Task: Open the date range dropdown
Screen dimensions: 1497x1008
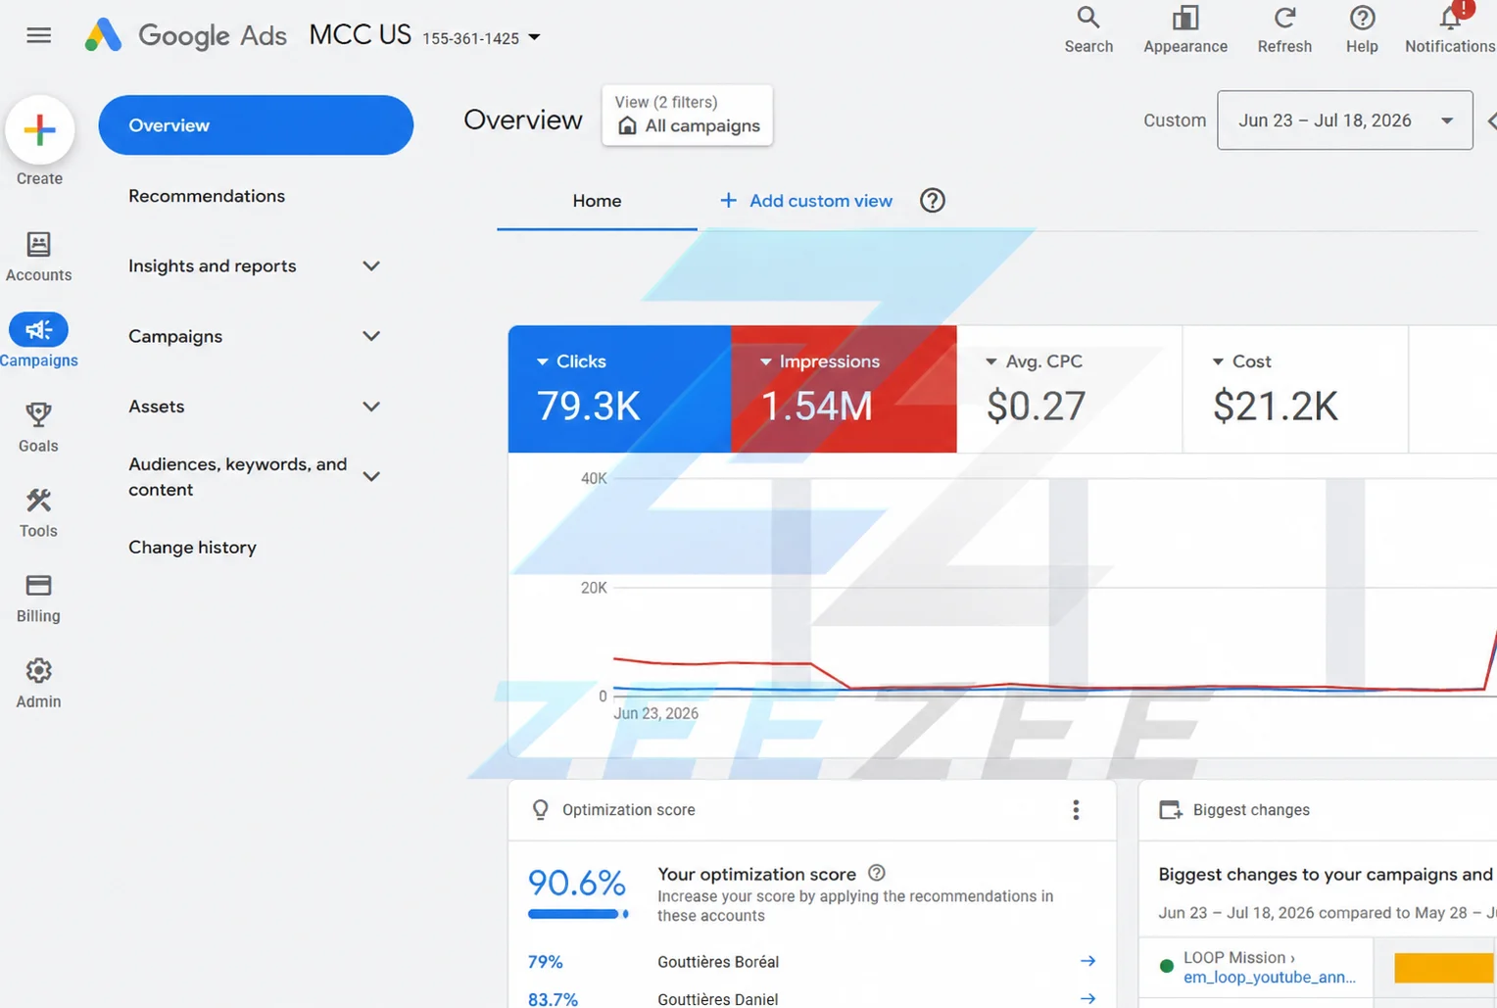Action: pyautogui.click(x=1344, y=120)
